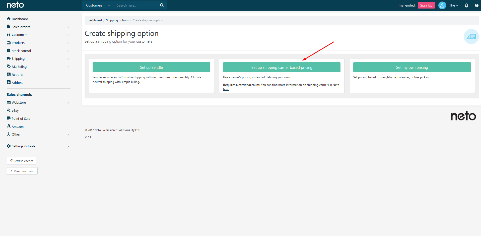The width and height of the screenshot is (481, 236).
Task: Click Set my own pricing button
Action: pyautogui.click(x=412, y=67)
